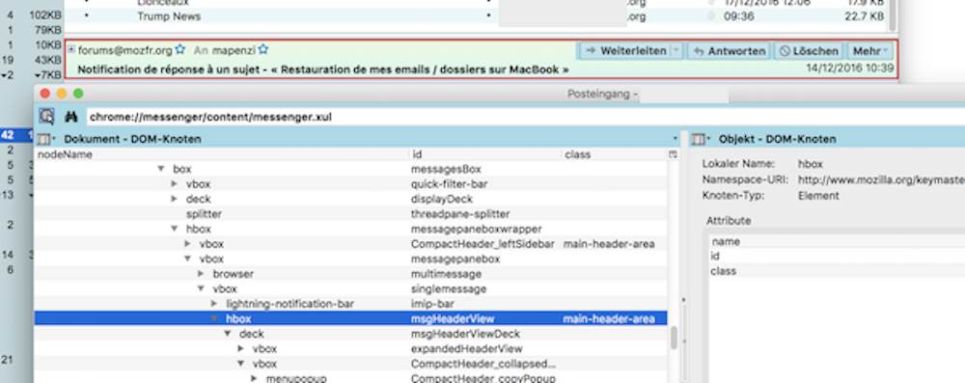Click the Antworten button
965x383 pixels.
(729, 51)
